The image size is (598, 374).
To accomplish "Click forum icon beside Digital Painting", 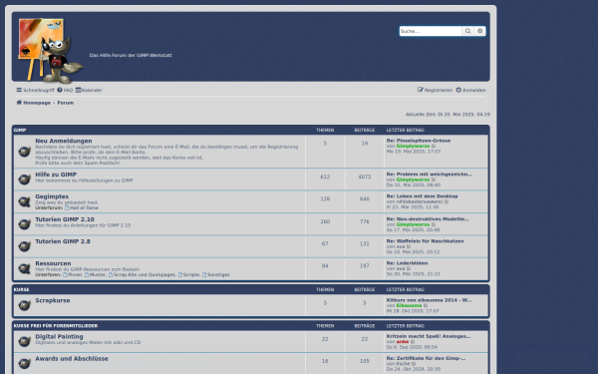I will pos(24,341).
